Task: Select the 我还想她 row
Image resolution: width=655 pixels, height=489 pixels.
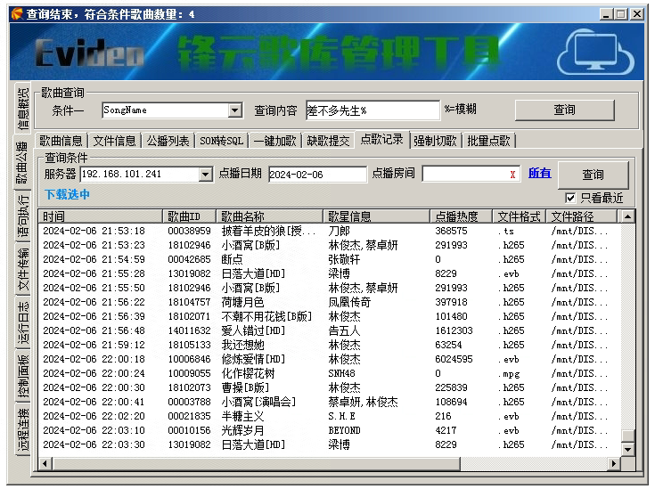Action: pos(329,345)
